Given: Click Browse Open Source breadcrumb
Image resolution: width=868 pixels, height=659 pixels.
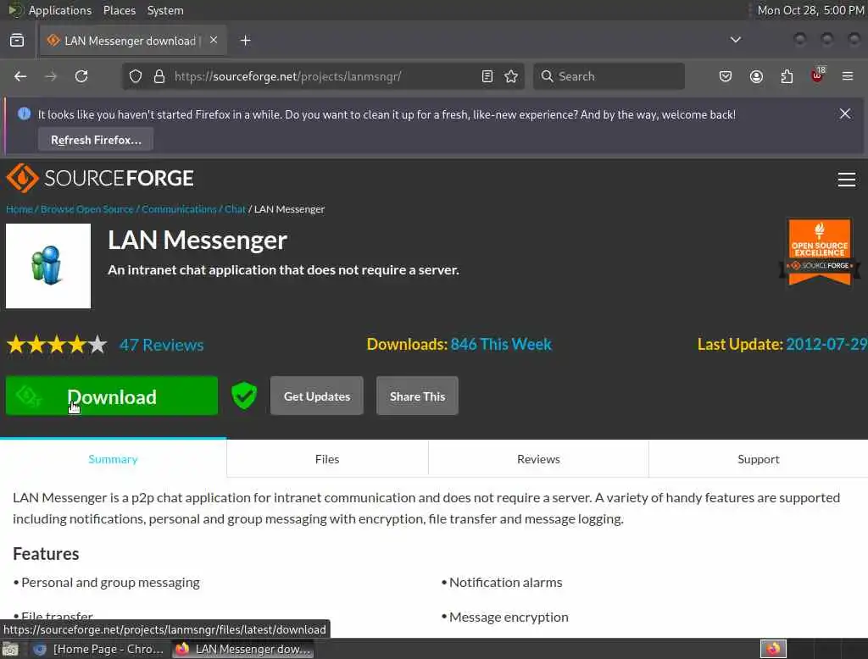Looking at the screenshot, I should (87, 209).
